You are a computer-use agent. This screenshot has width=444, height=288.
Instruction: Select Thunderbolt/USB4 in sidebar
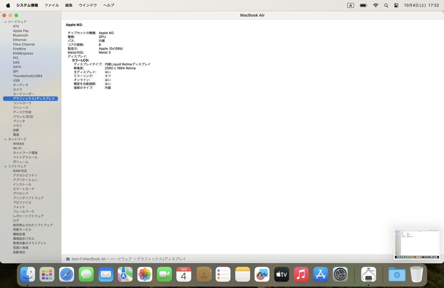[27, 76]
